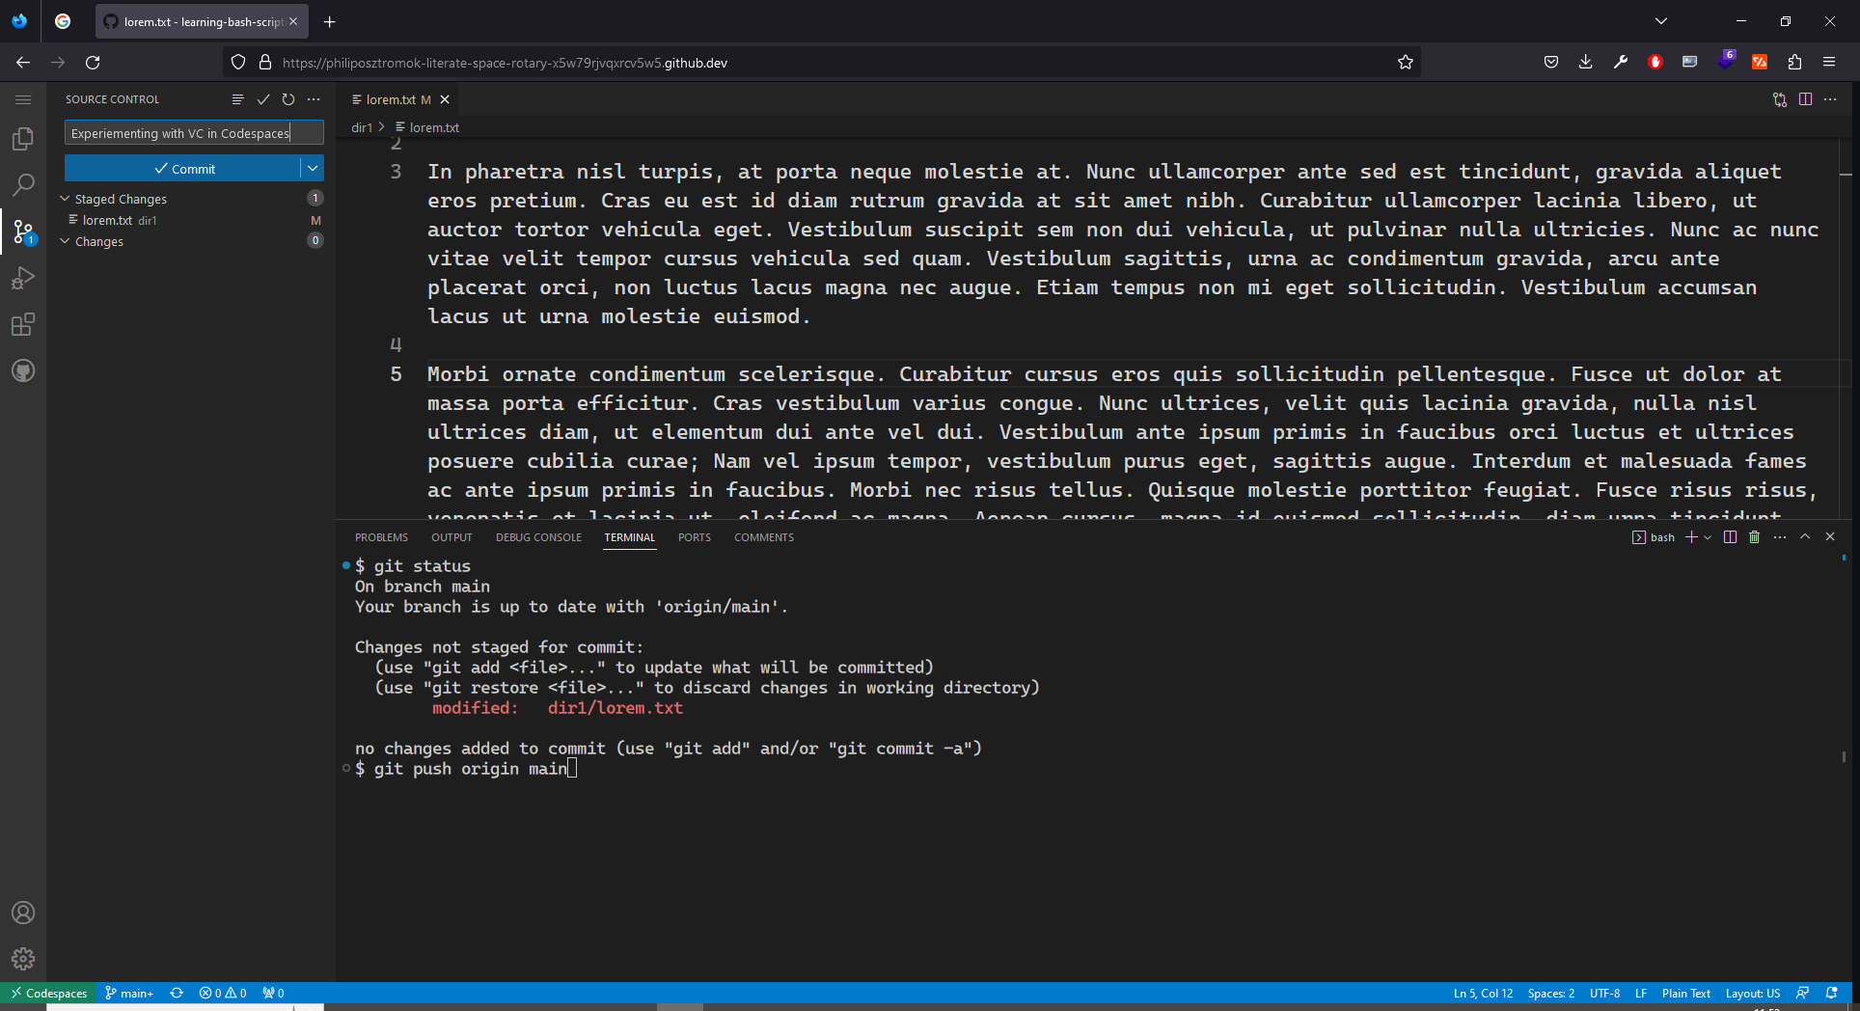Maximize the terminal panel size
Viewport: 1860px width, 1011px height.
click(1805, 537)
